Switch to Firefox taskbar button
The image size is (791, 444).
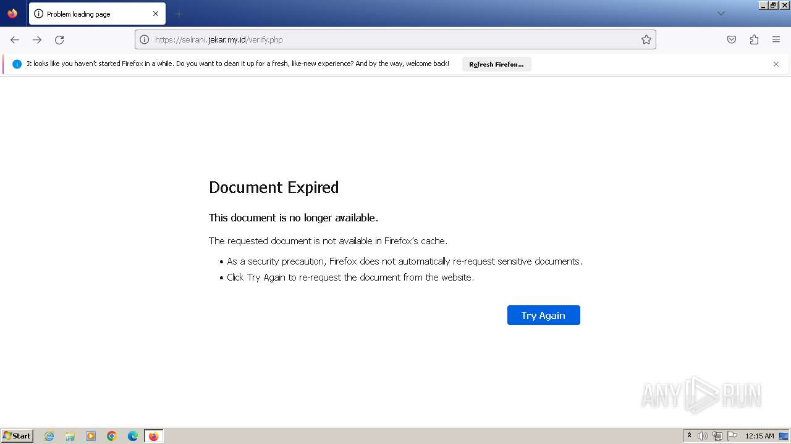click(153, 436)
